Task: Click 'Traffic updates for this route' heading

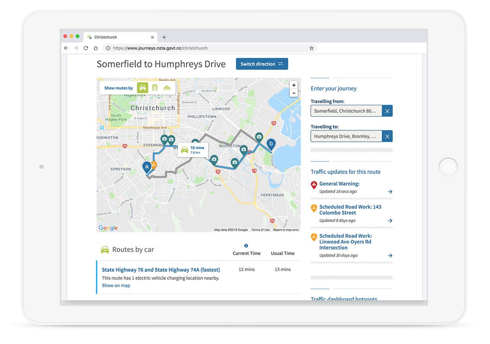Action: (x=345, y=172)
